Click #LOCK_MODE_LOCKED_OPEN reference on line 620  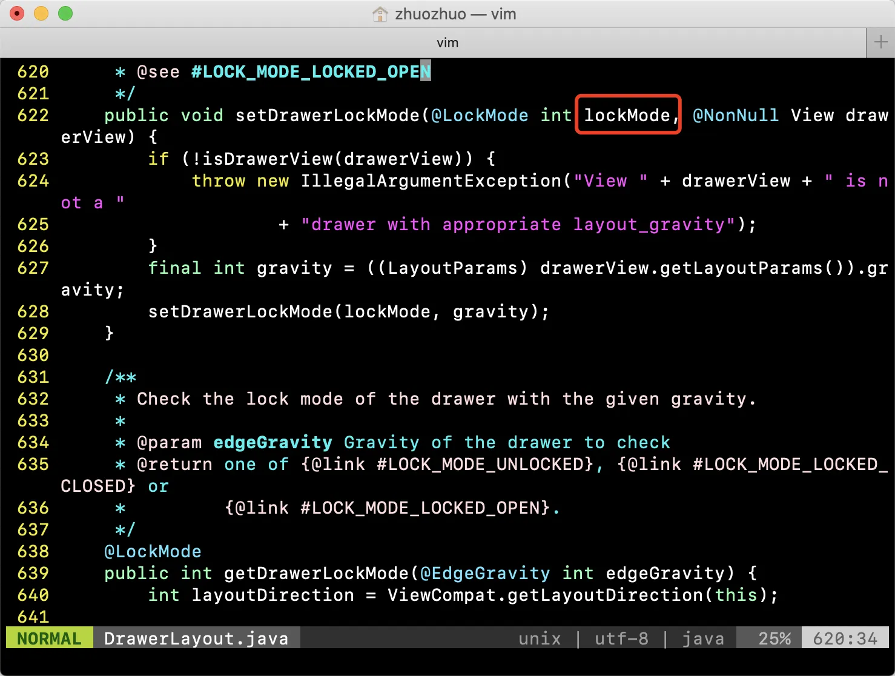pos(310,71)
